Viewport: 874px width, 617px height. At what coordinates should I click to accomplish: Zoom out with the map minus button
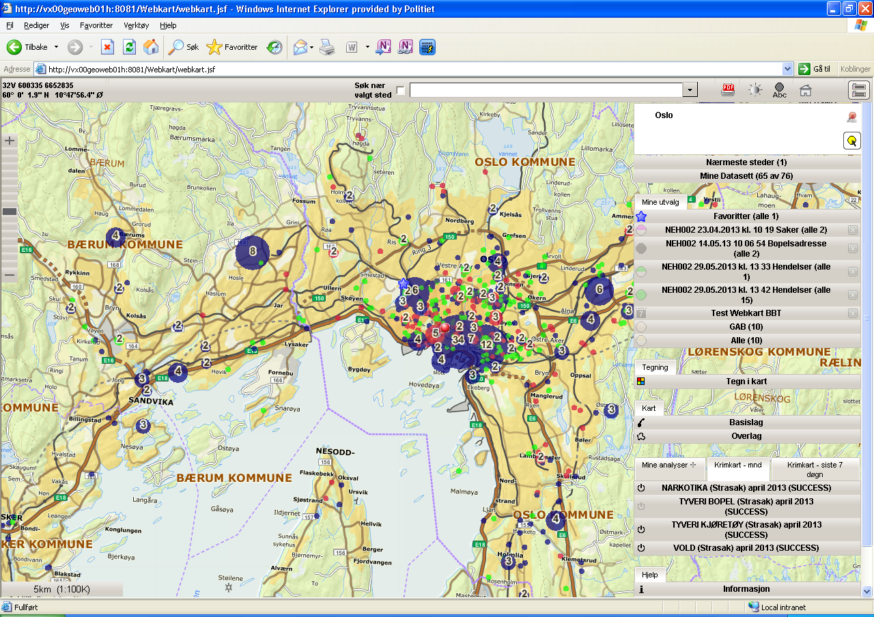pos(10,275)
